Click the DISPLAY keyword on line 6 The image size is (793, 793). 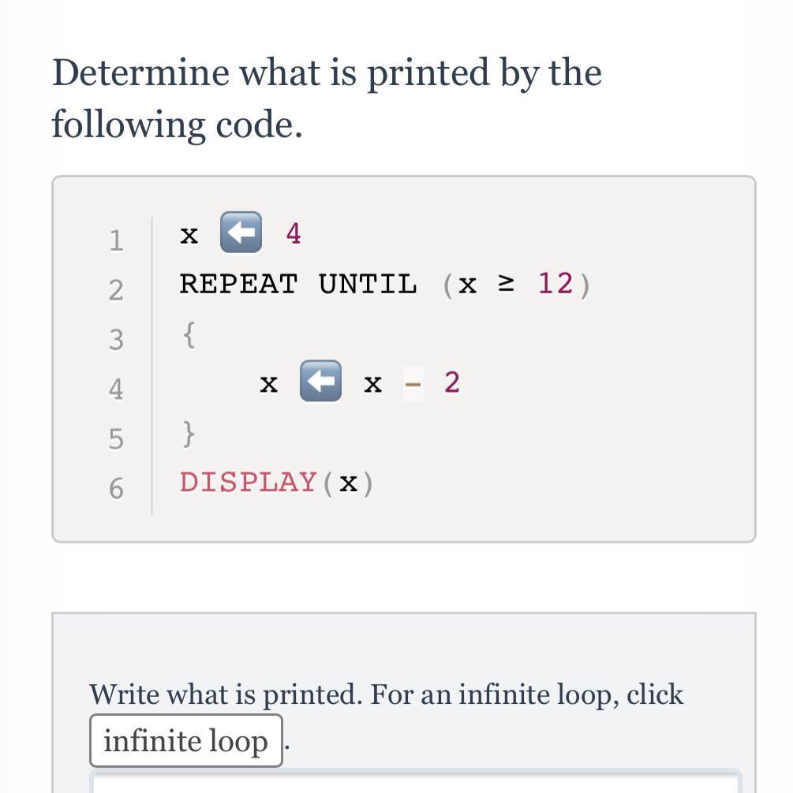click(x=249, y=482)
